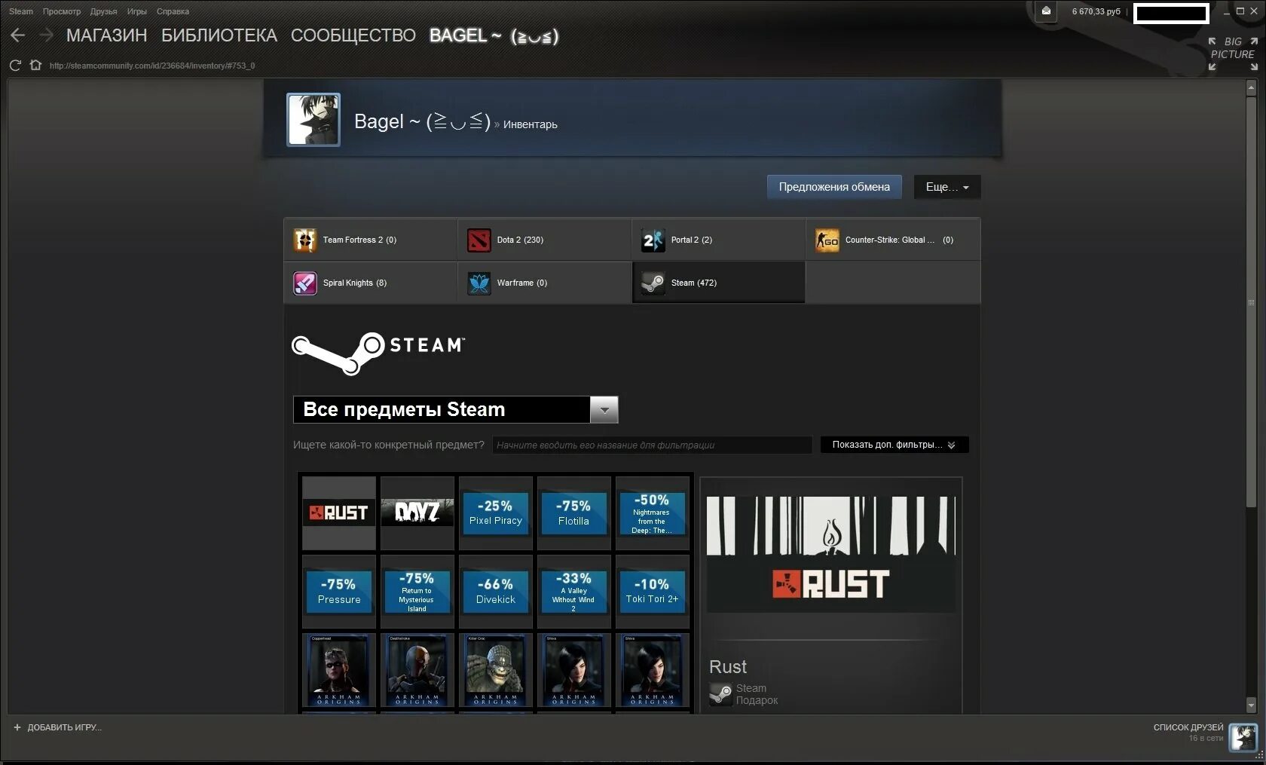Click the Warframe lotus icon
This screenshot has height=765, width=1266.
click(x=479, y=283)
